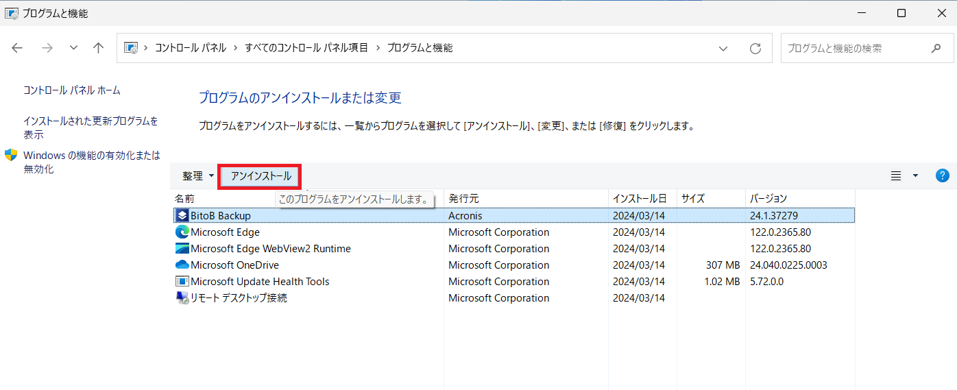Open インストールされた更新プログラムを表示 link
Screen dimensions: 957x390
pos(90,127)
